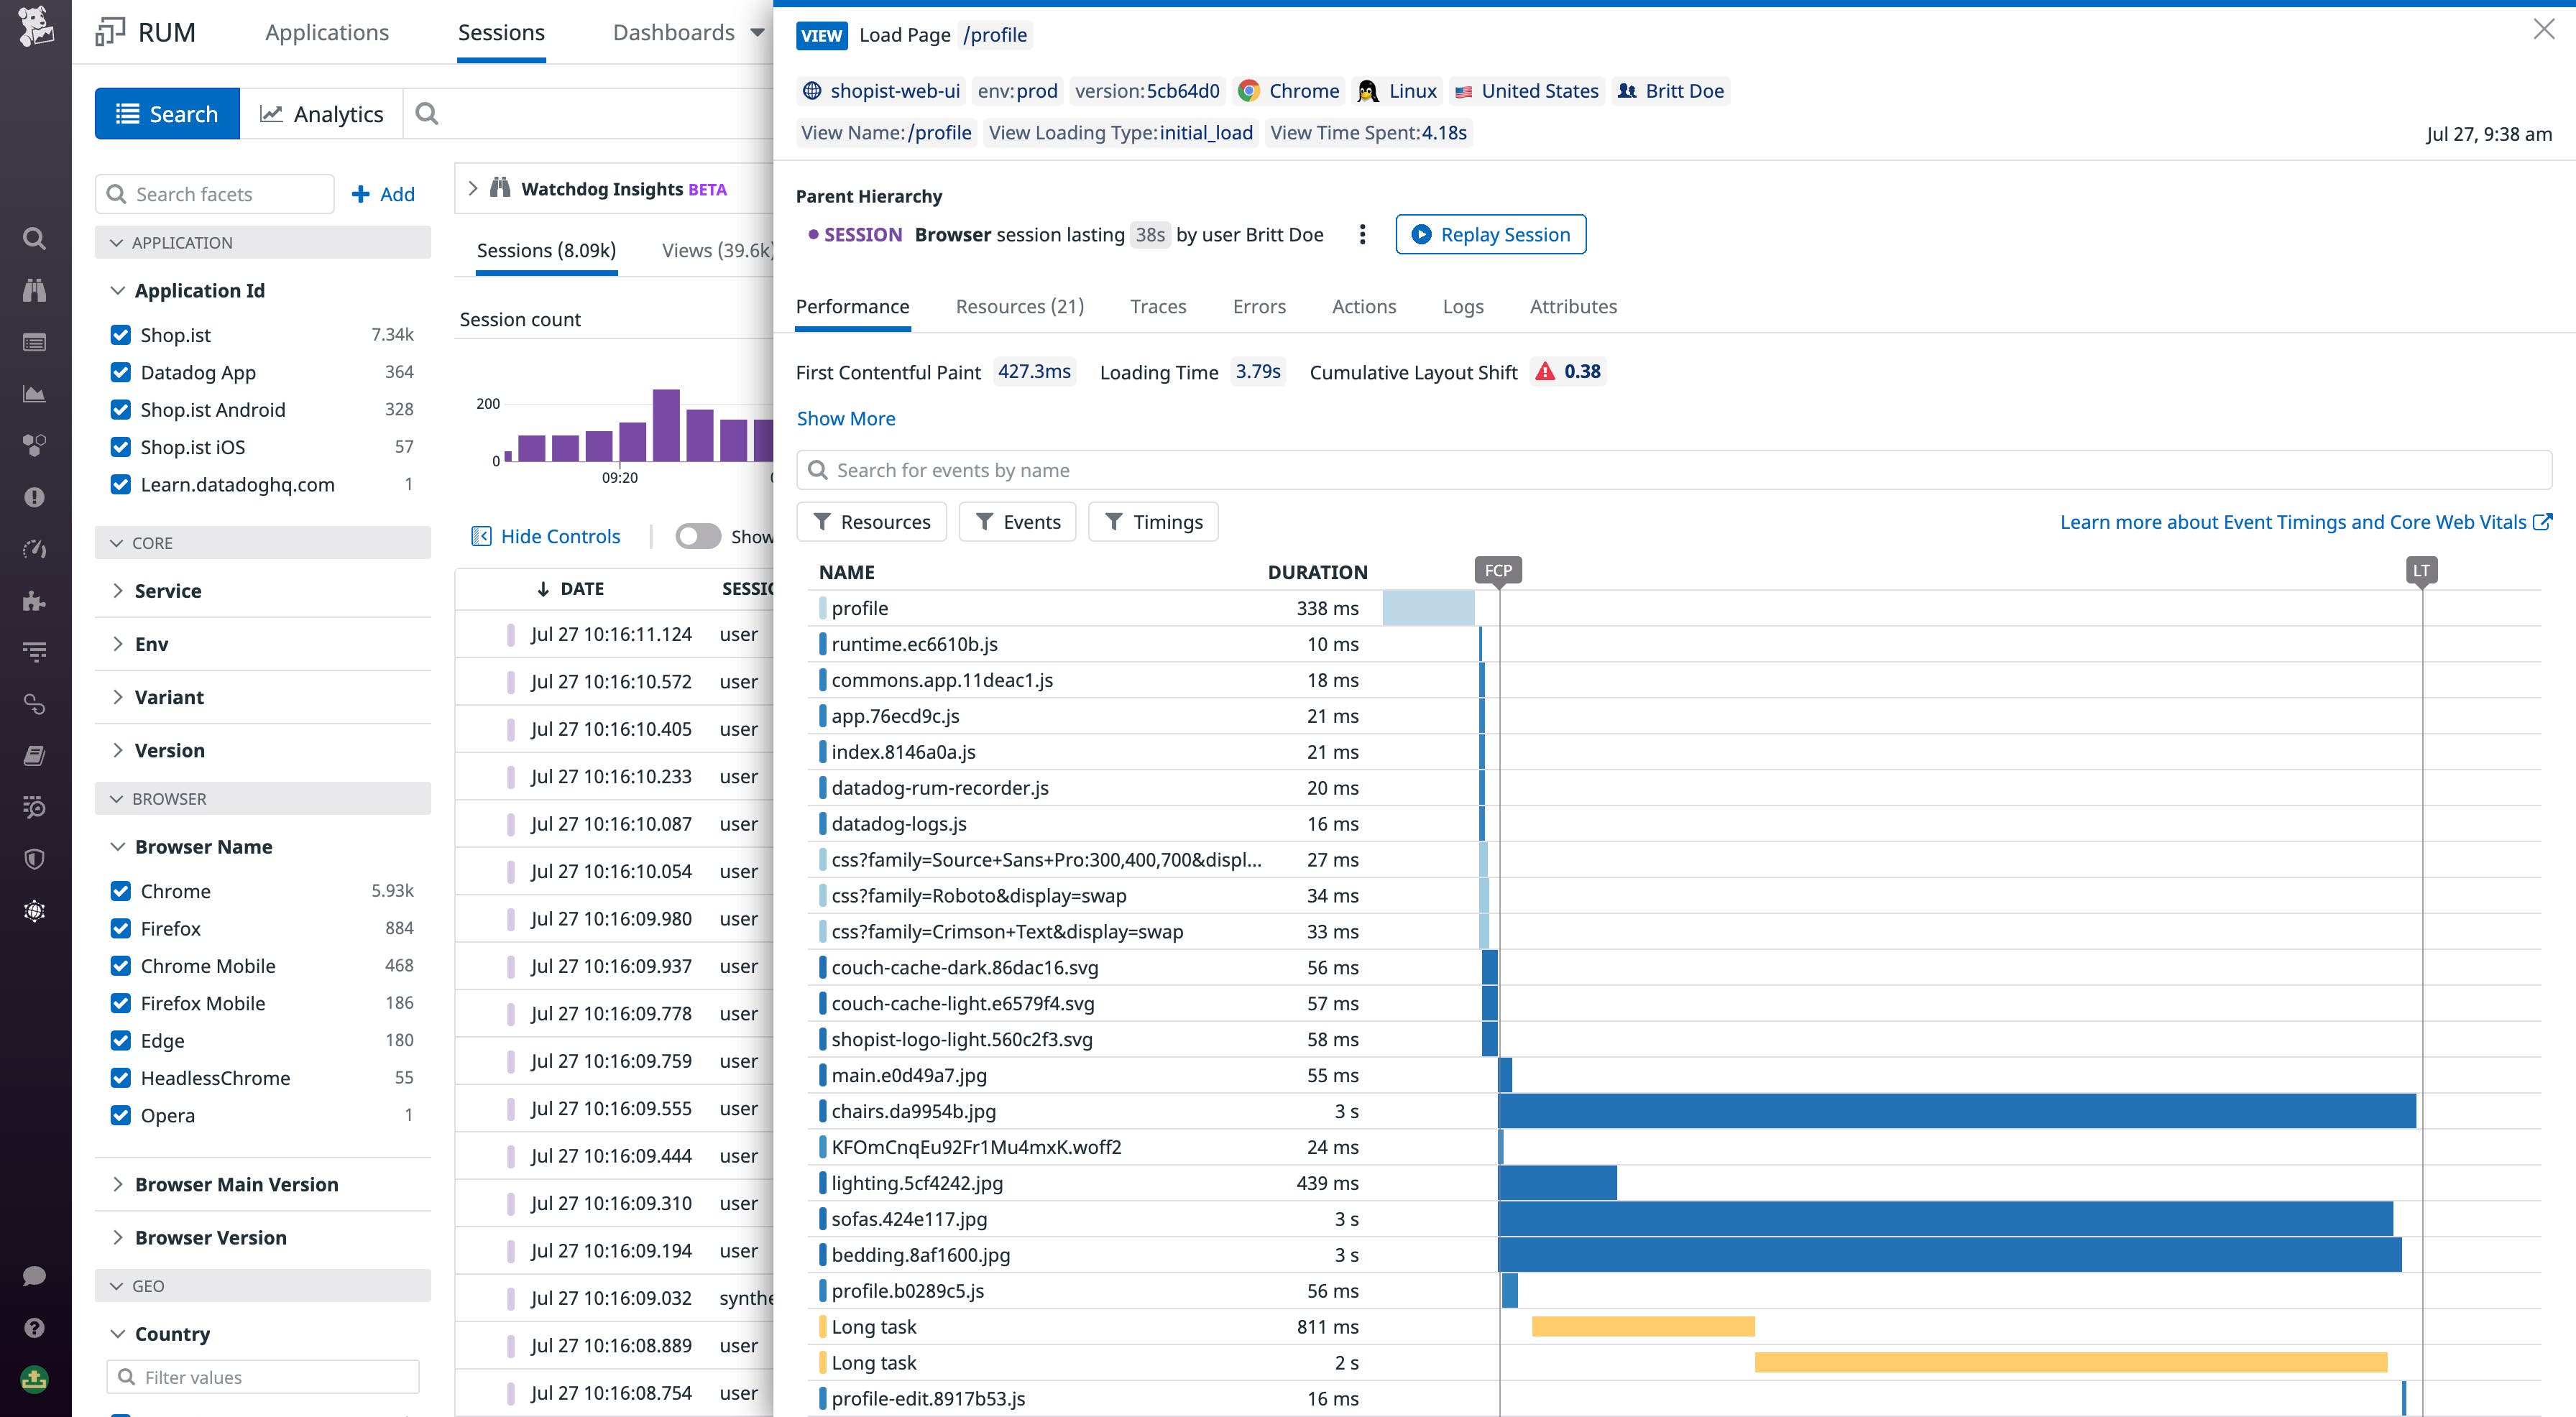Open the search magnifier in left sidebar

(x=34, y=239)
